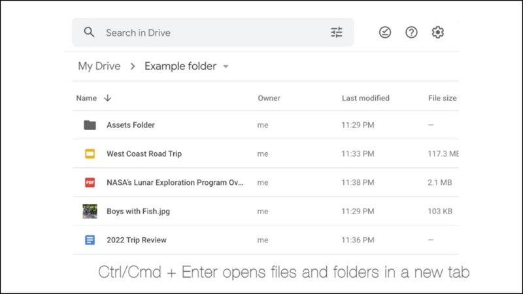Click owner 'me' in 2022 Trip Review row
523x294 pixels.
(x=263, y=240)
